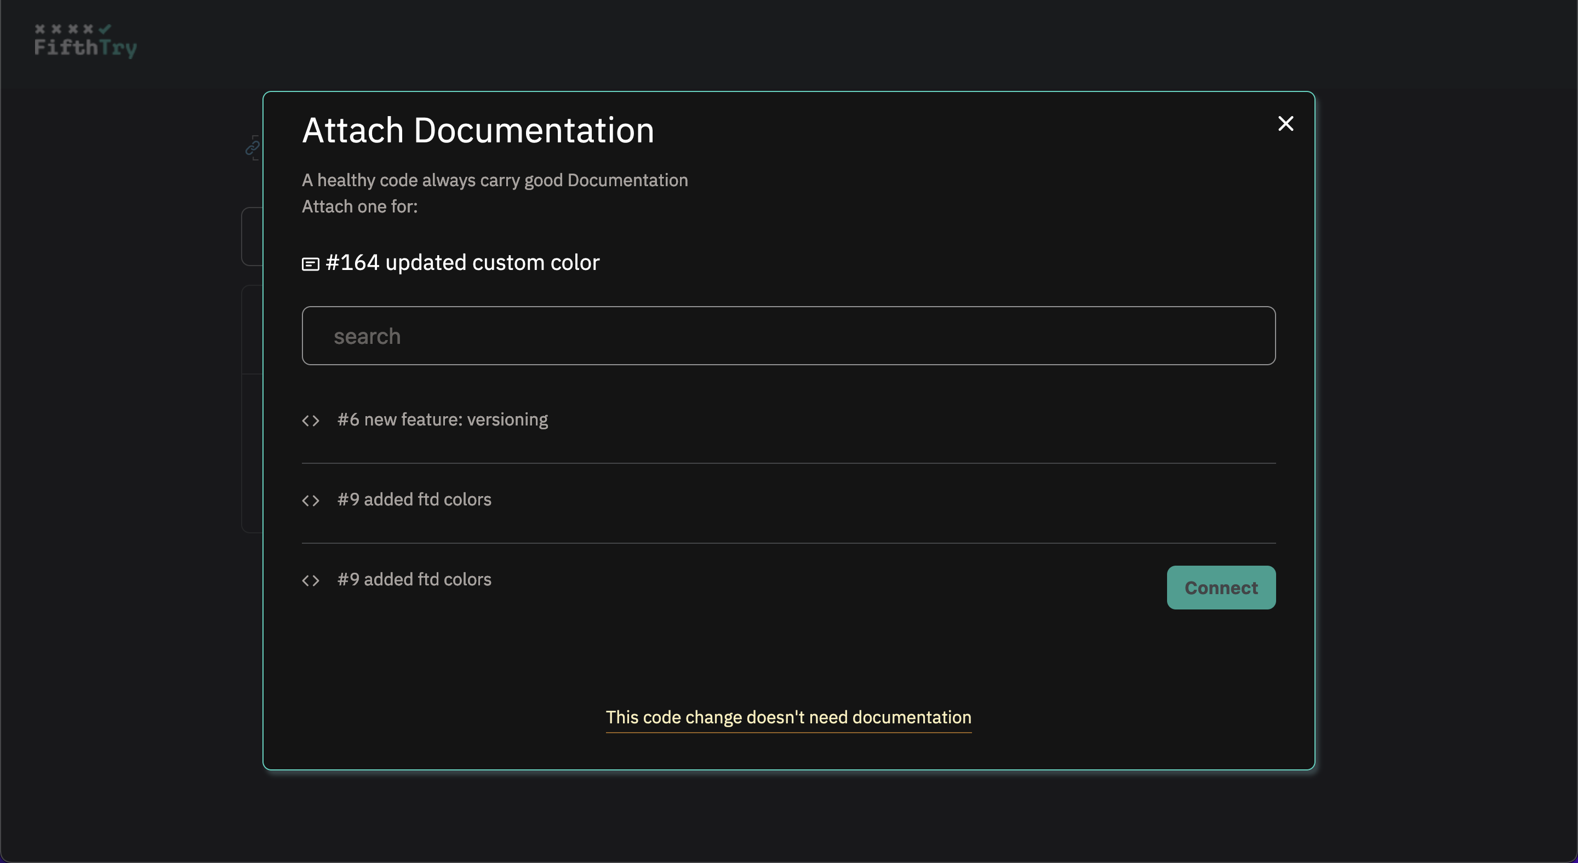Click chain link icon behind the dialog
The image size is (1578, 863).
coord(253,148)
